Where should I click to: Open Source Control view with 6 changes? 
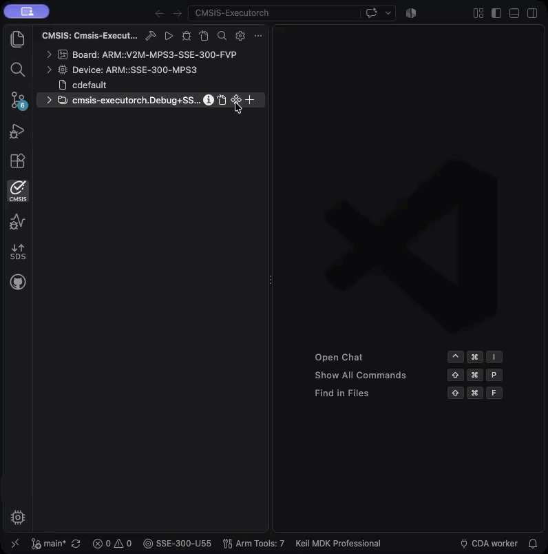18,101
